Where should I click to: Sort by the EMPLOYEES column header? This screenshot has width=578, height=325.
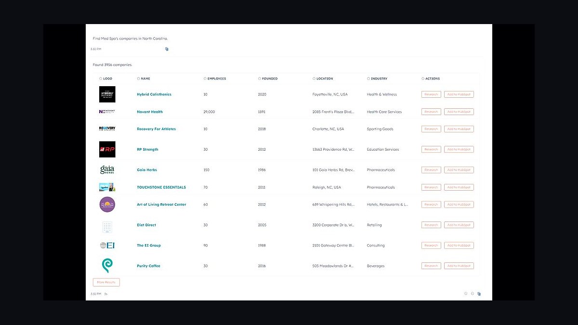(215, 78)
